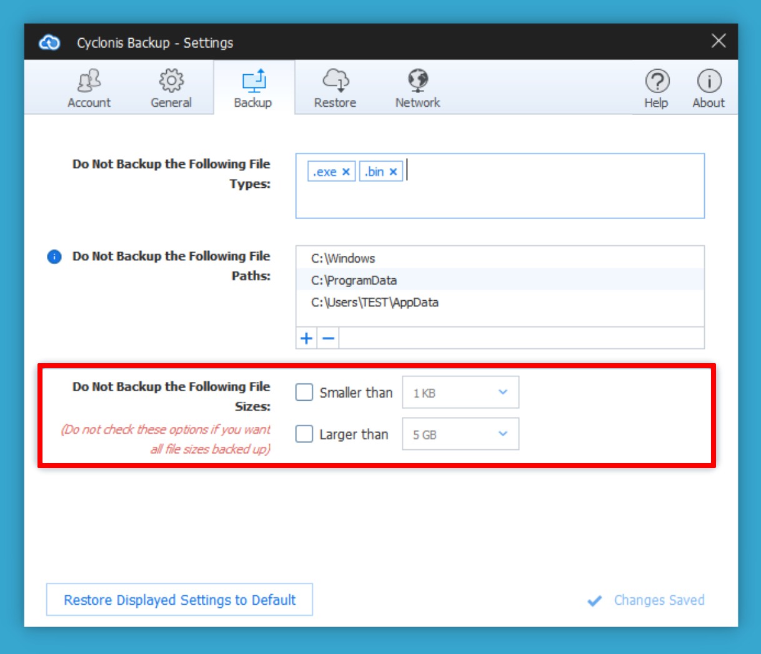
Task: Click Restore Displayed Settings to Default
Action: coord(179,600)
